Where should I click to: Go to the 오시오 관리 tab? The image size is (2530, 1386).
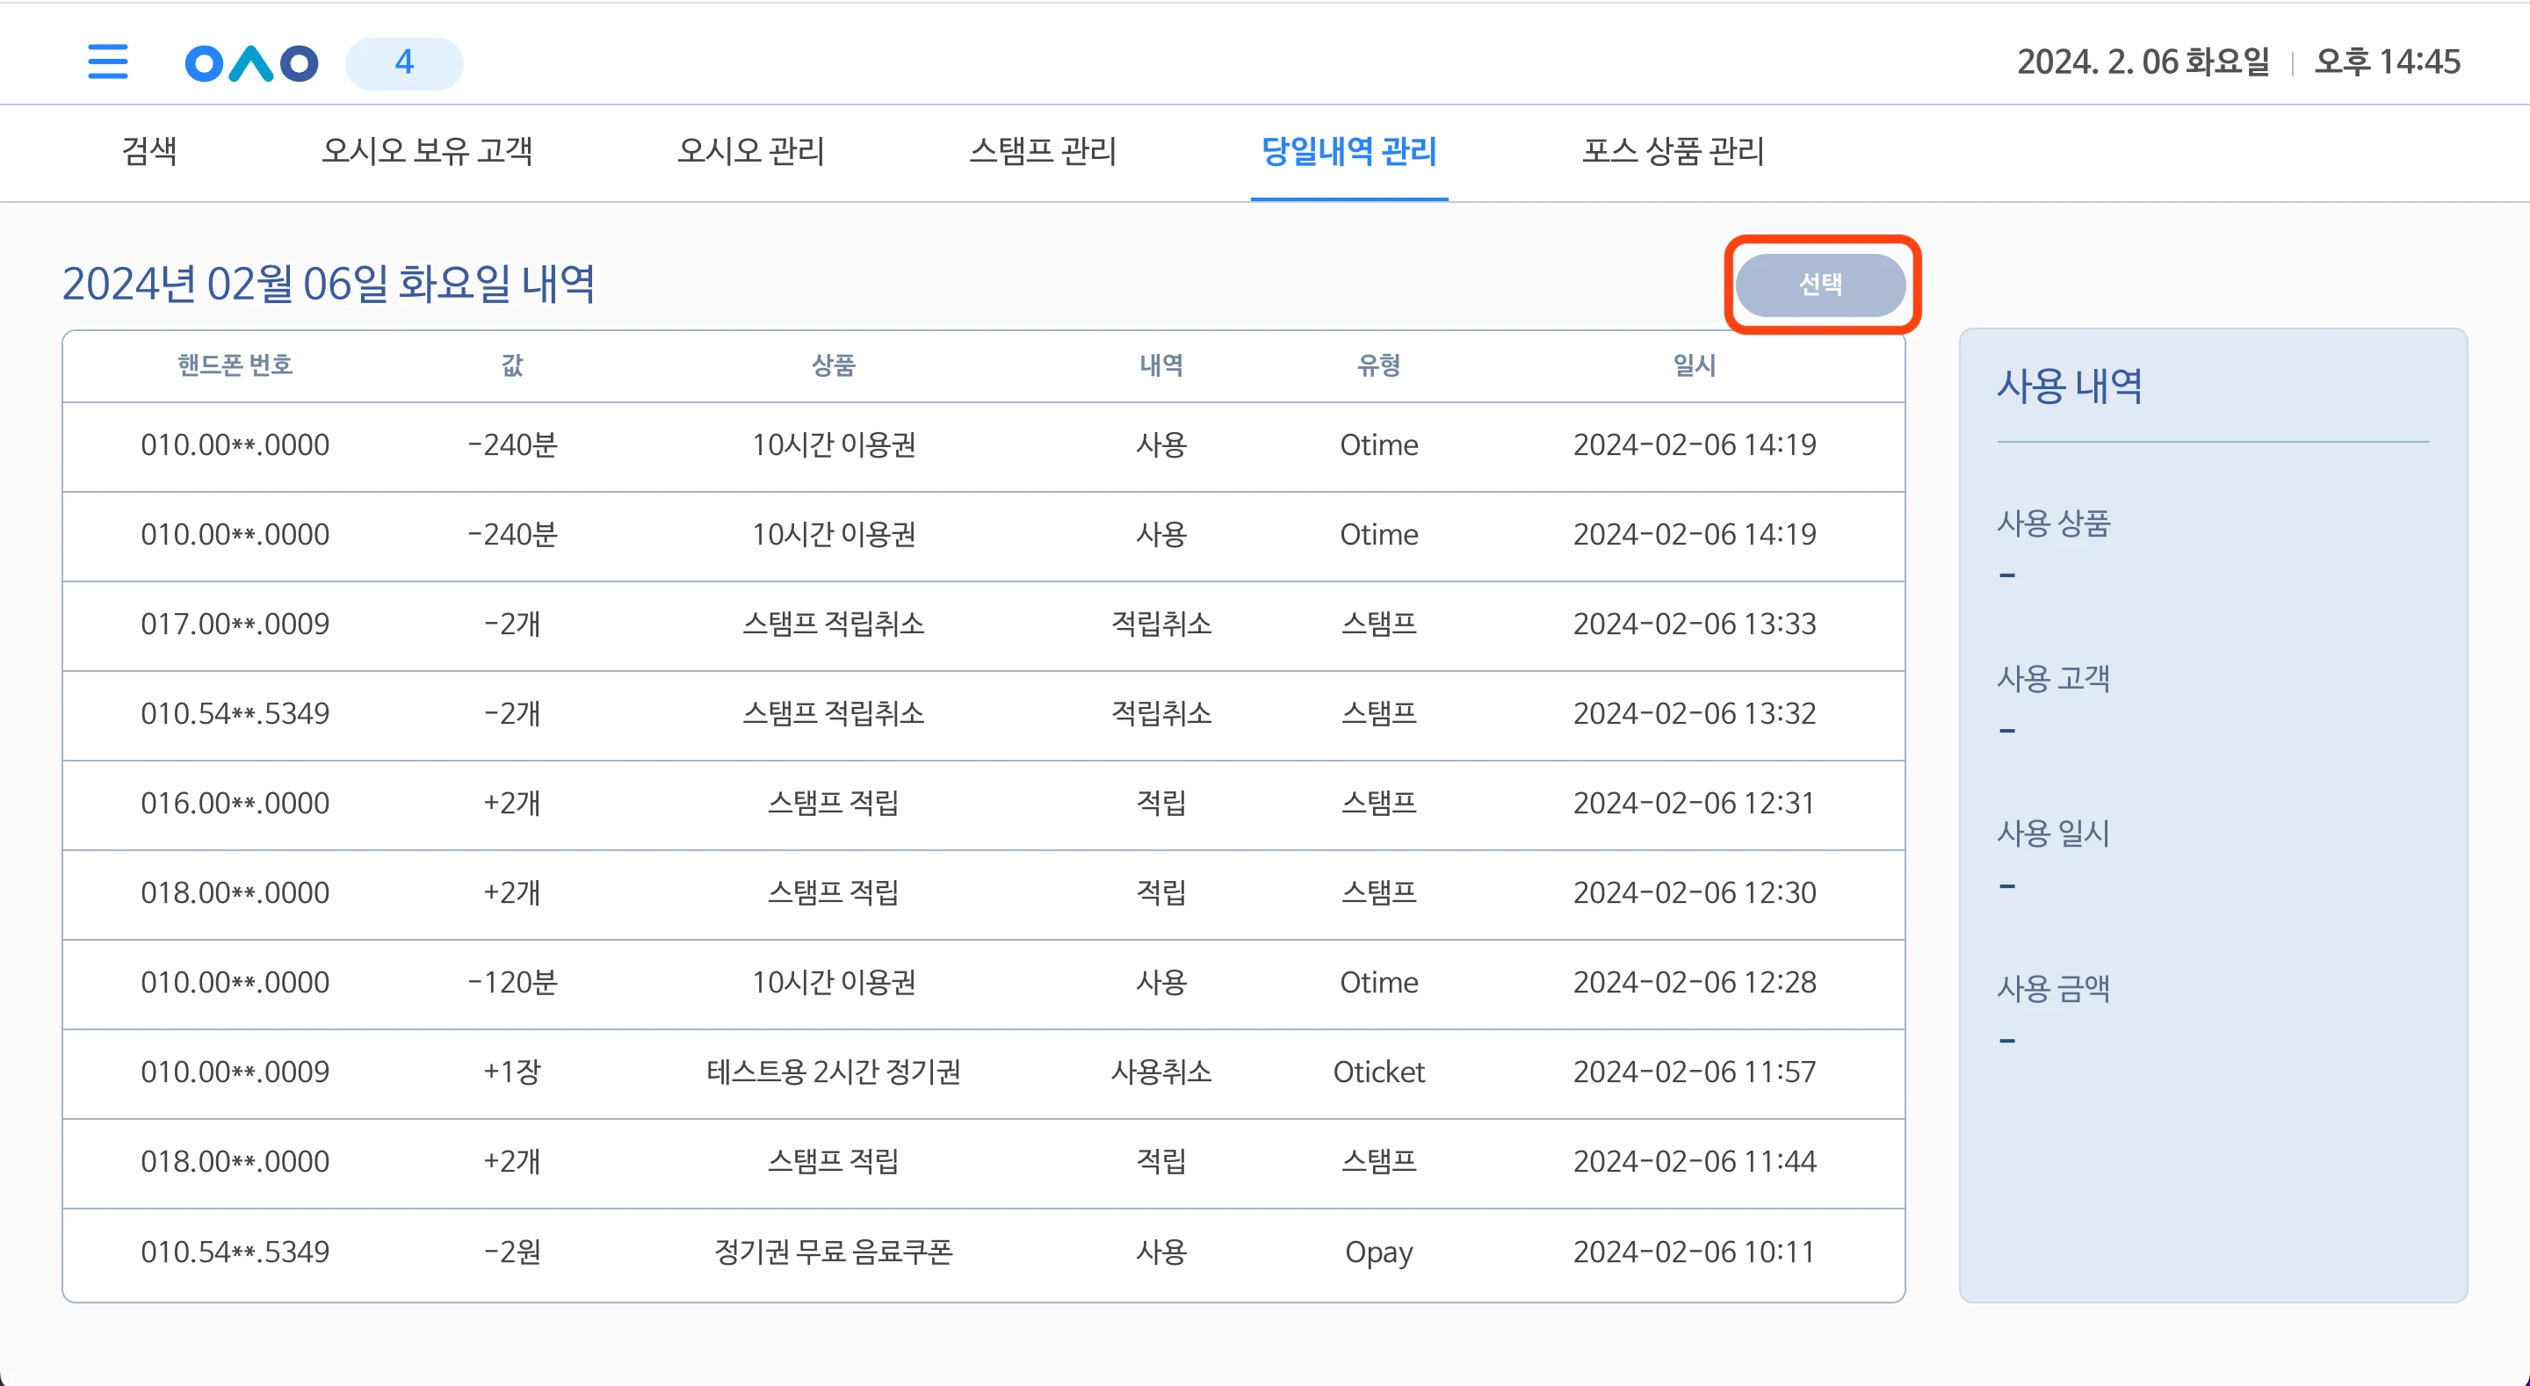point(750,151)
